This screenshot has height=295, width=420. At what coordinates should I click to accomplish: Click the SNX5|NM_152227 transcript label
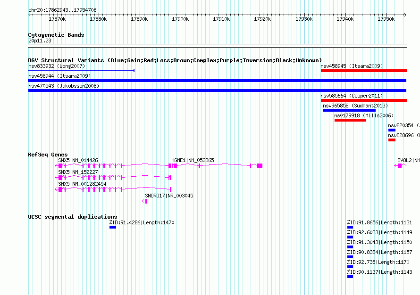(x=78, y=172)
